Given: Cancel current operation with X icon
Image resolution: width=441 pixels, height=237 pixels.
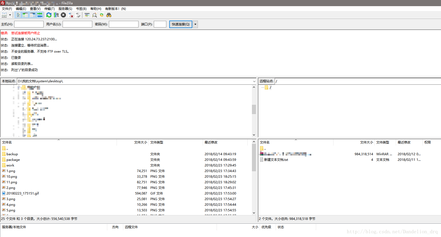Looking at the screenshot, I should point(63,15).
